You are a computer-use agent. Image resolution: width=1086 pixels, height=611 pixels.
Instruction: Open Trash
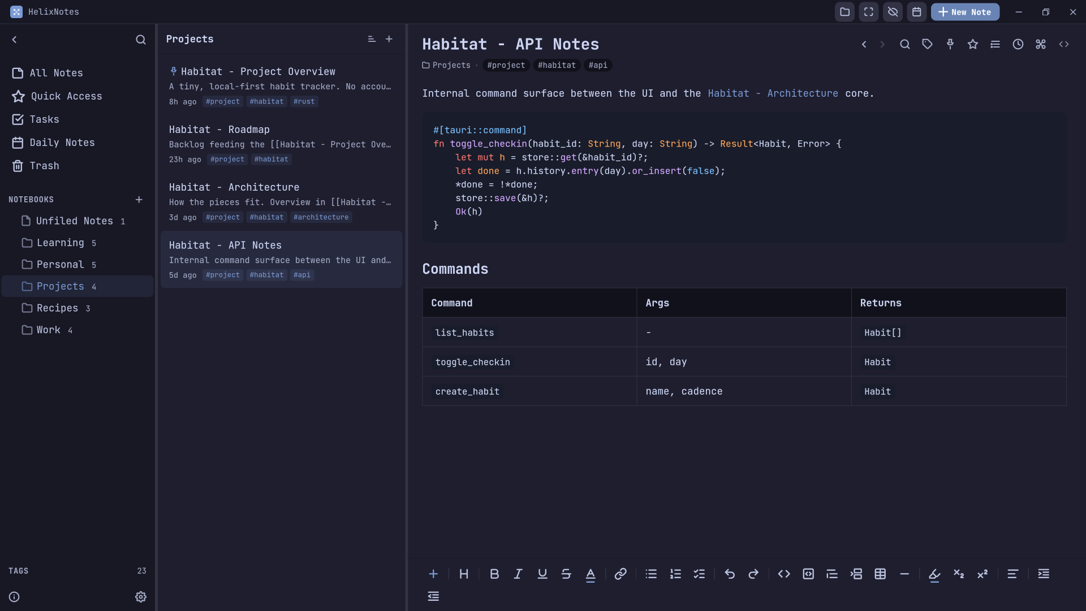pos(77,166)
